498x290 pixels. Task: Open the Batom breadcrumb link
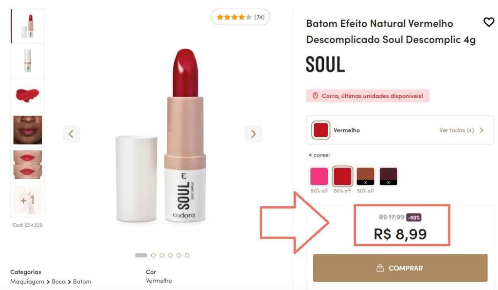click(82, 281)
